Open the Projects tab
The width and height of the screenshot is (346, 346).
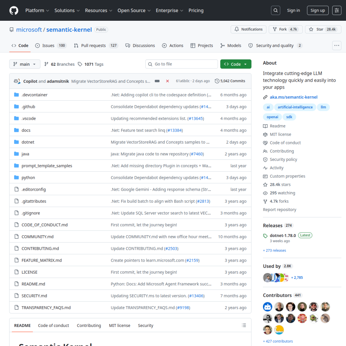coord(202,45)
